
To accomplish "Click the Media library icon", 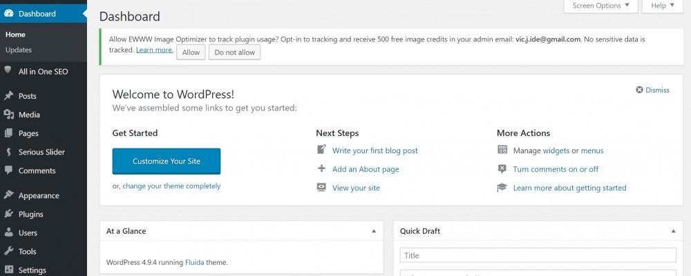I will (x=8, y=115).
